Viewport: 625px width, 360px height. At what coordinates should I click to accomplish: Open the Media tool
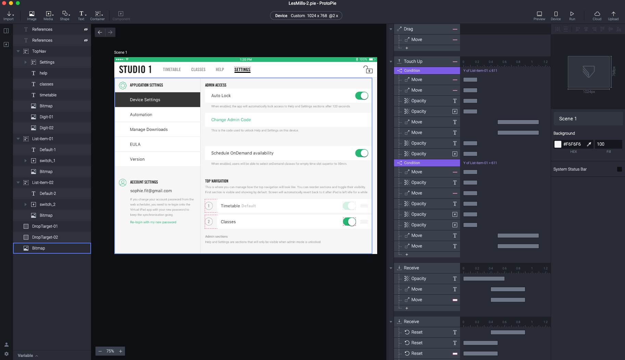point(48,16)
